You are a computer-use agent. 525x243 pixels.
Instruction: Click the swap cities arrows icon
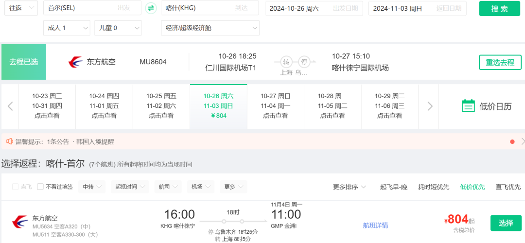pos(151,8)
